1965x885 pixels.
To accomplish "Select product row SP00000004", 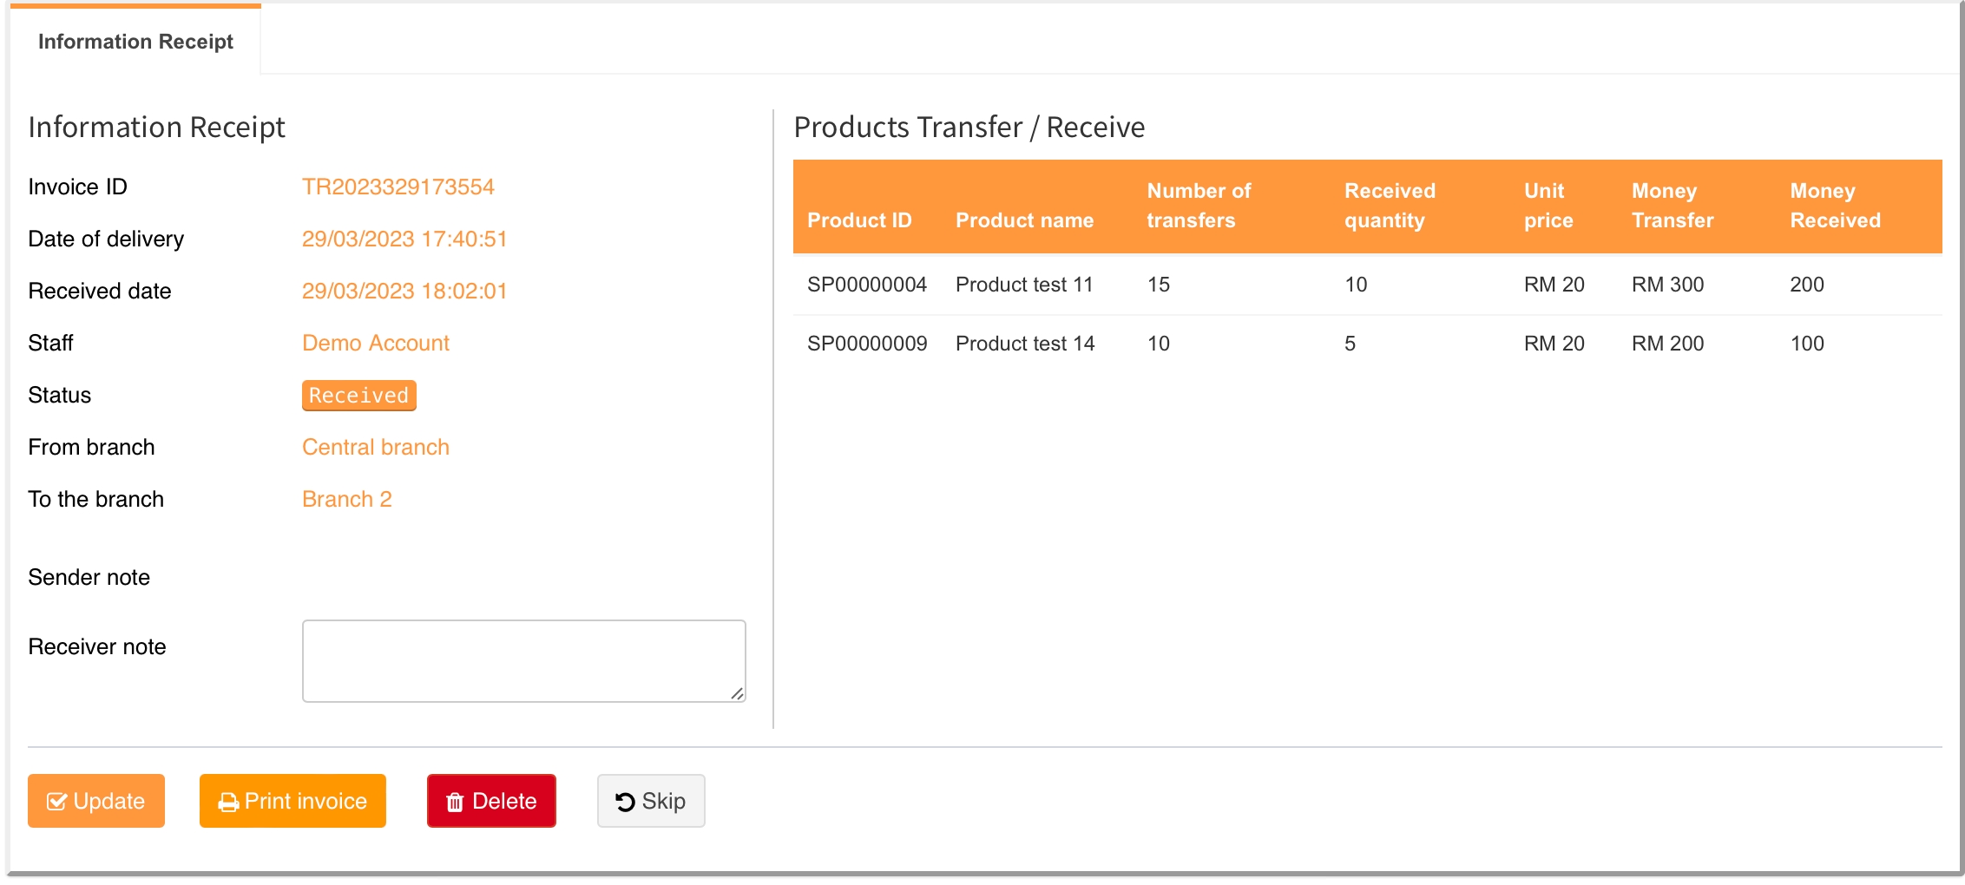I will point(866,285).
